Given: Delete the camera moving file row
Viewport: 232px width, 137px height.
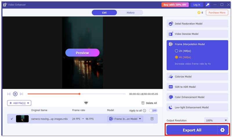Looking at the screenshot, I should pyautogui.click(x=152, y=119).
